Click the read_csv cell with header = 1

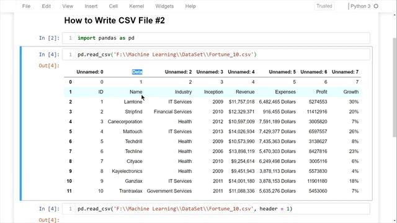216,209
